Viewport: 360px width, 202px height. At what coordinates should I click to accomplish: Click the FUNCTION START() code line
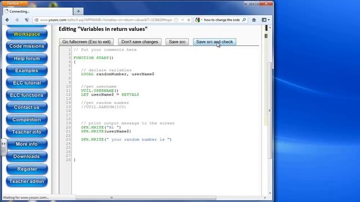93,58
